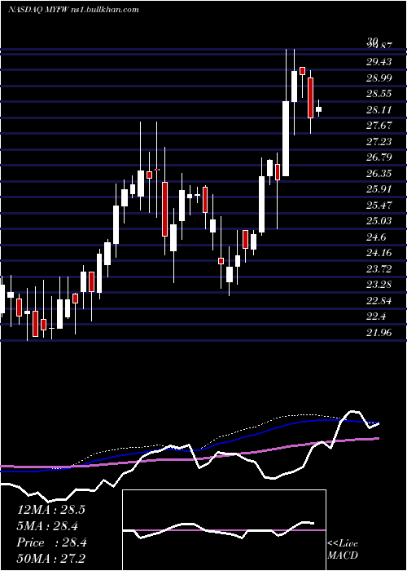
Task: Click the 28.11 price level label
Action: pos(379,109)
